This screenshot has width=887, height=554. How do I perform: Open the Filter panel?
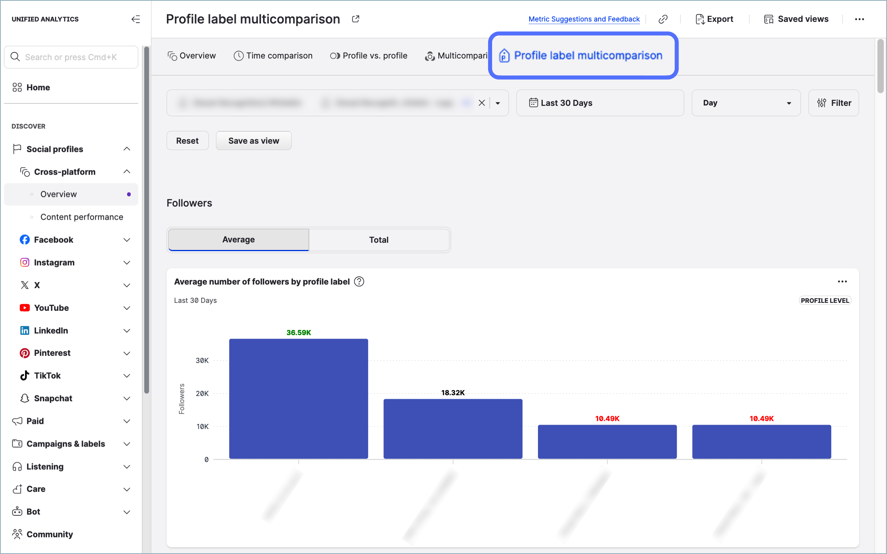(834, 103)
